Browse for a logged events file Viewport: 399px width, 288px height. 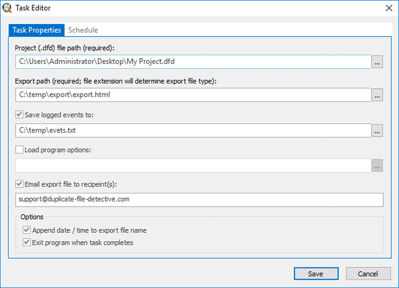(x=377, y=131)
